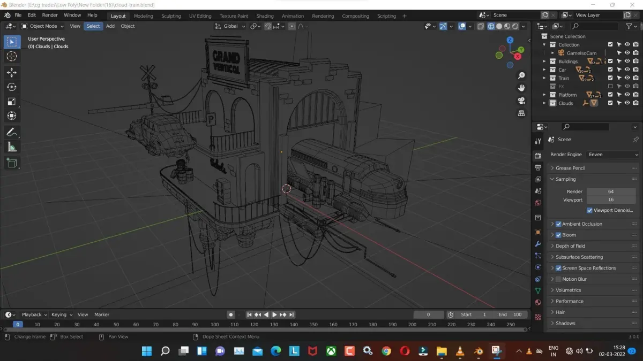Click the pan view hand icon
Viewport: 643px width, 361px height.
[521, 88]
